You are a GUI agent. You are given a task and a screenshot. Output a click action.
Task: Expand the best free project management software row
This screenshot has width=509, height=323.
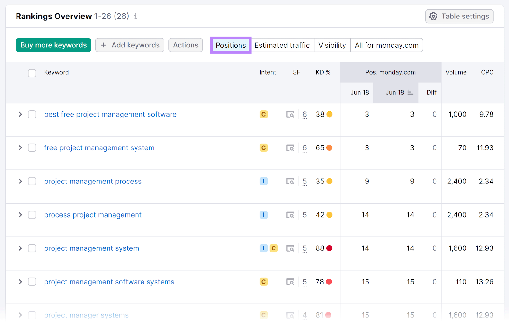click(20, 114)
